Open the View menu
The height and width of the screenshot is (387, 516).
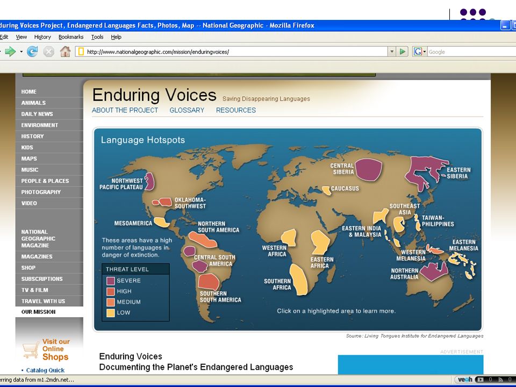[x=21, y=37]
